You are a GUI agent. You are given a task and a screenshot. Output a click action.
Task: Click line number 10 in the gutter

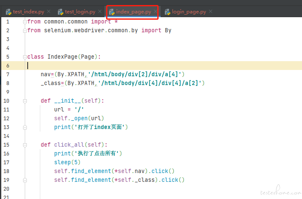[x=6, y=101]
